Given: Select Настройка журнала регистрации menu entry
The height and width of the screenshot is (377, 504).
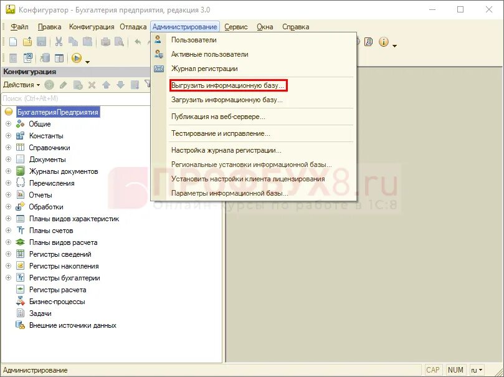Looking at the screenshot, I should pos(226,150).
